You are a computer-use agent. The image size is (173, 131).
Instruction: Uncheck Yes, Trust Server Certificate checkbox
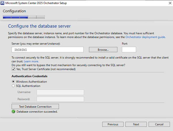coord(14,69)
